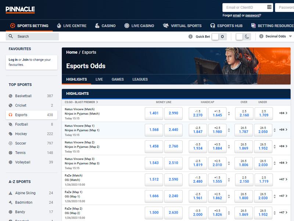Toggle dark mode moon switch

click(243, 36)
